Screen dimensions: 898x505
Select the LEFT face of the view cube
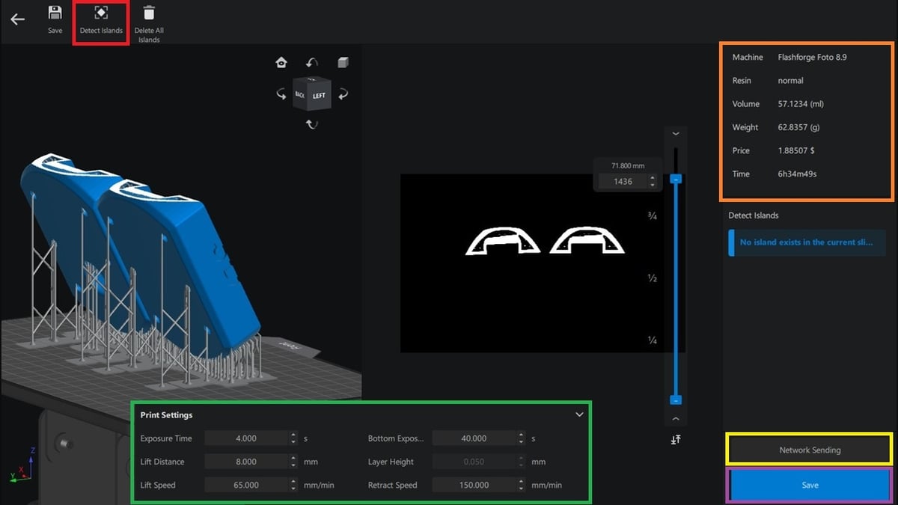[x=320, y=96]
